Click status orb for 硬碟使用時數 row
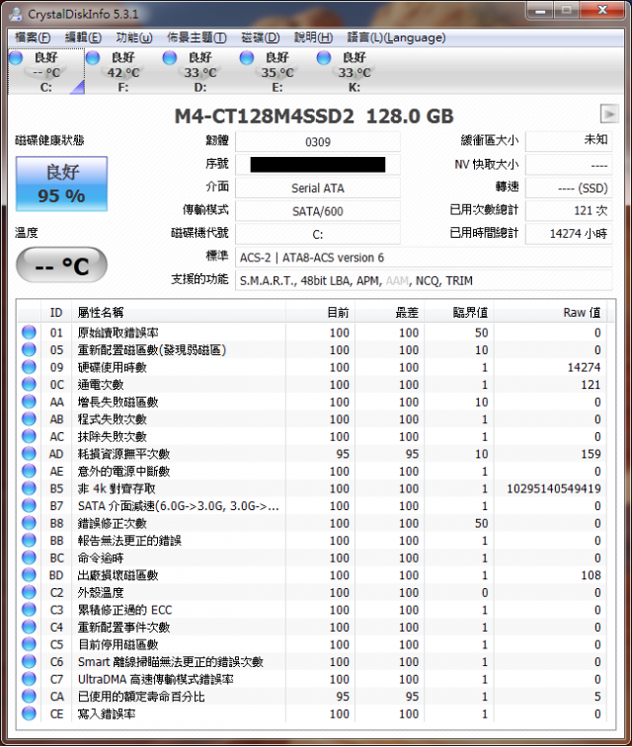This screenshot has height=747, width=632. [29, 367]
